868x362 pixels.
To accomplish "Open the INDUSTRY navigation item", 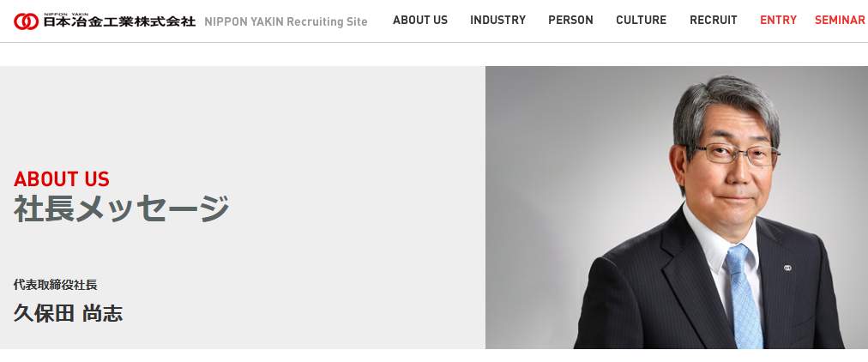I will tap(497, 20).
